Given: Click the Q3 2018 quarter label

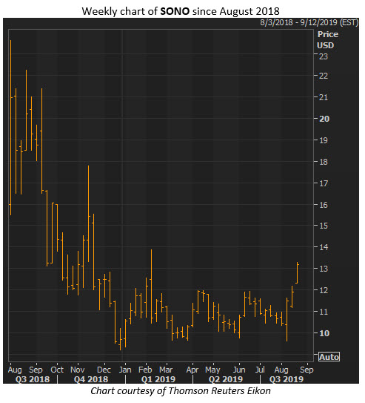Looking at the screenshot, I should [x=33, y=379].
